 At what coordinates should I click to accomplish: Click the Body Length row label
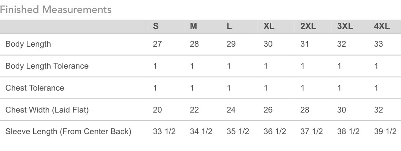click(x=28, y=44)
